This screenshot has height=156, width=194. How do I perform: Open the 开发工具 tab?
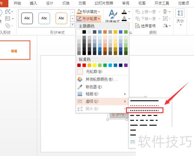coord(162,3)
